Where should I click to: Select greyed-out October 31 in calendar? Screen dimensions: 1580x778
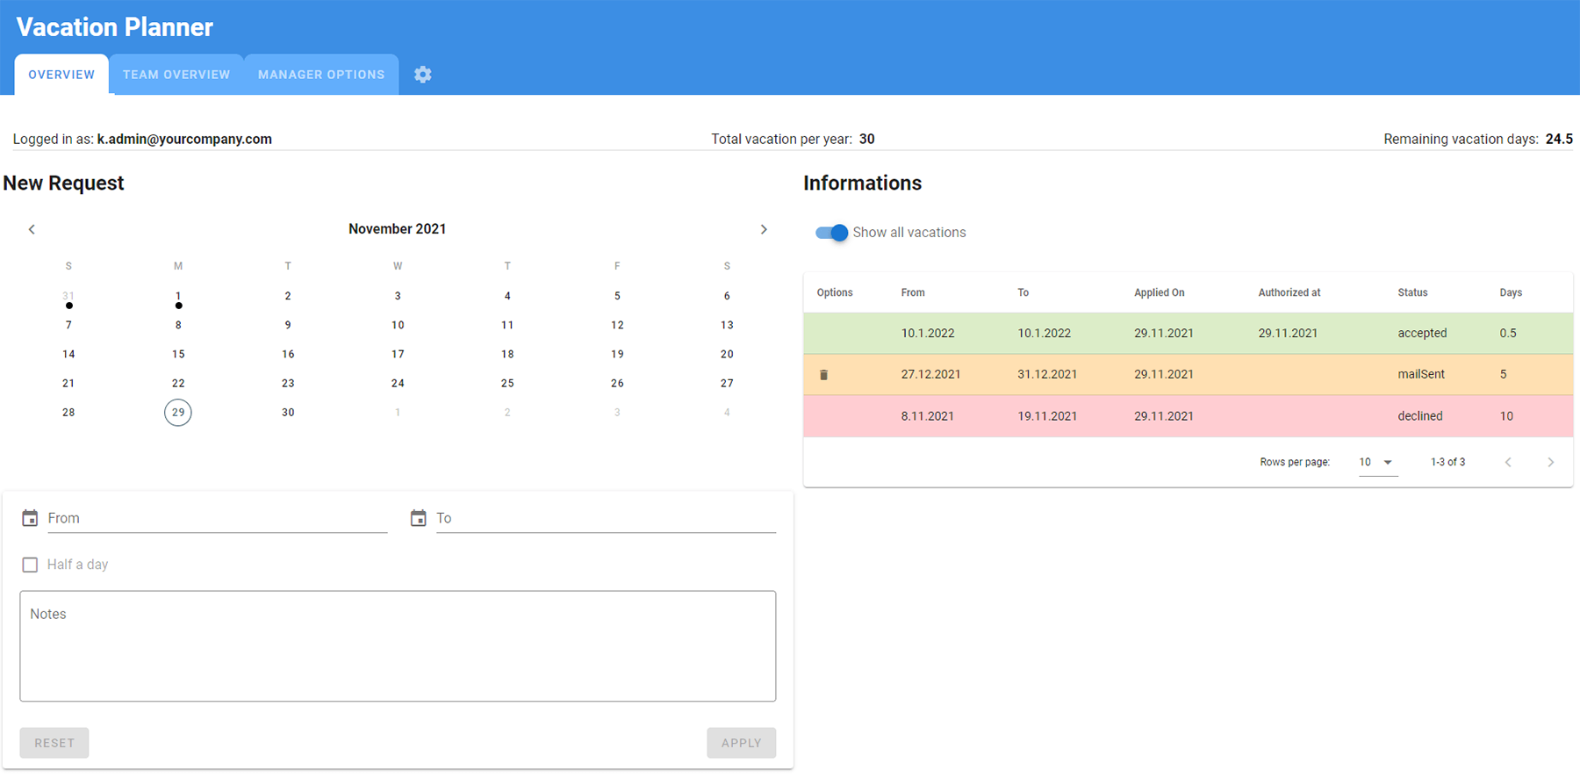pos(68,296)
